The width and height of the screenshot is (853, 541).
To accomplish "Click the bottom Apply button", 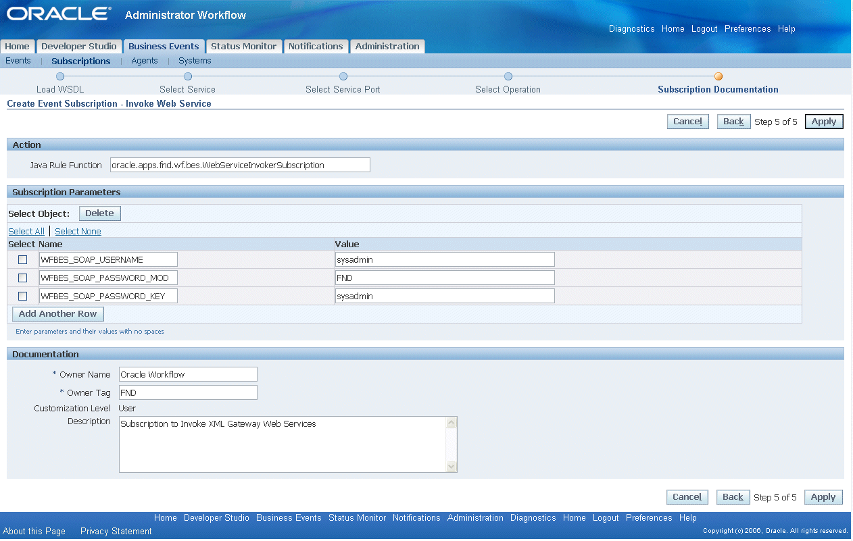I will coord(823,497).
